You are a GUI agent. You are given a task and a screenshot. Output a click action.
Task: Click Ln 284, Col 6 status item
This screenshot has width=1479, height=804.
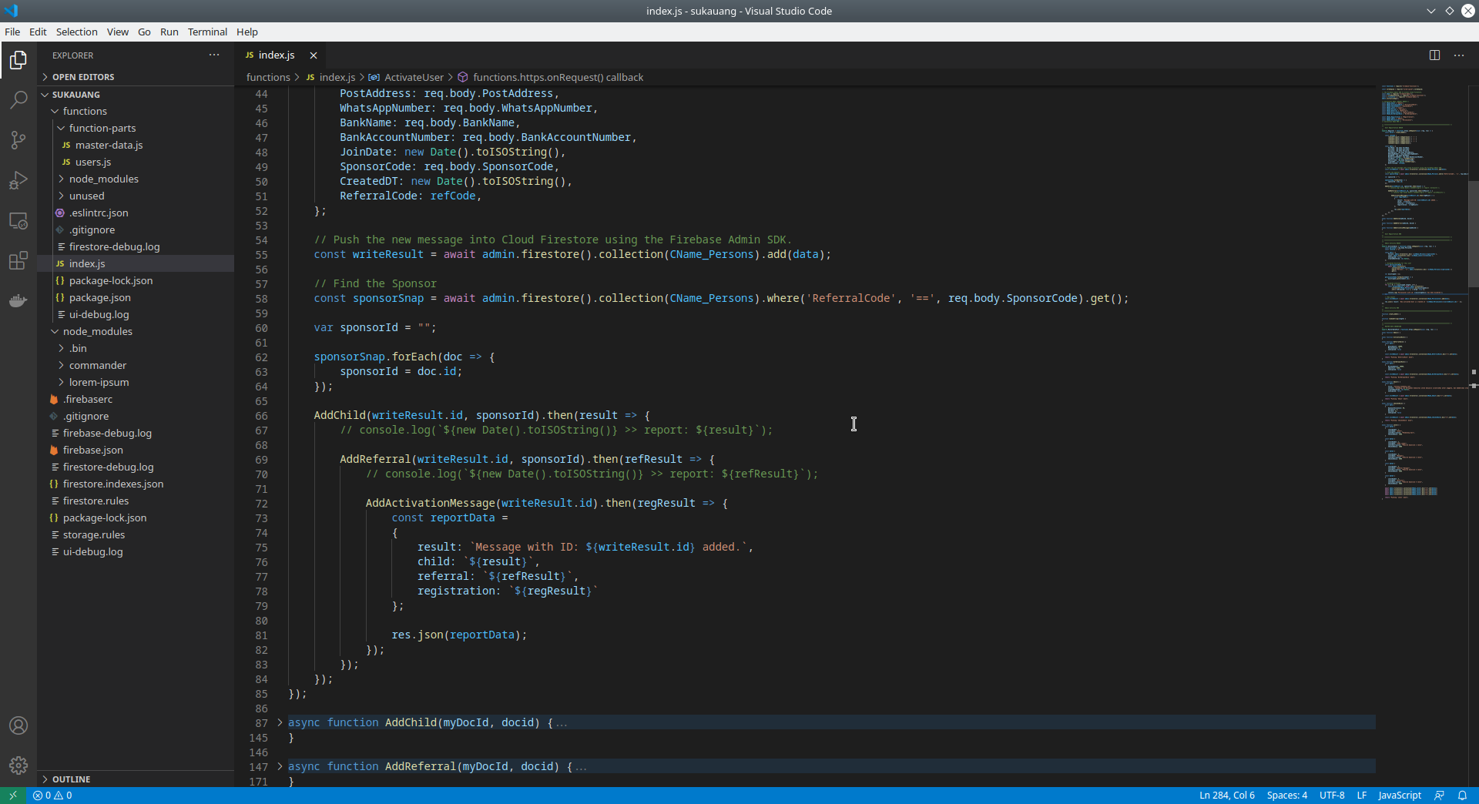1226,796
